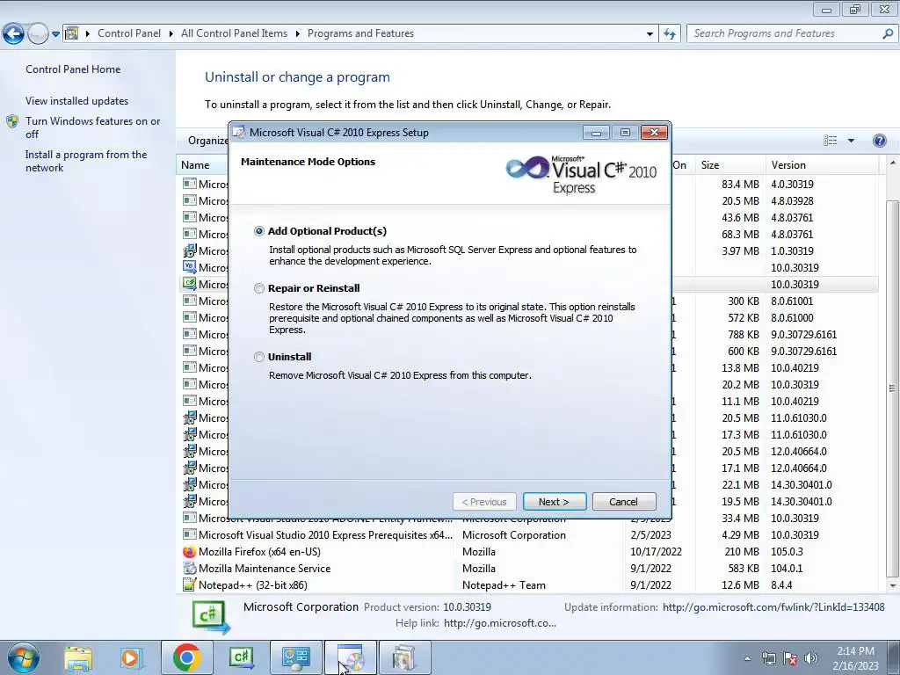Switch to the Control Panel taskbar button

click(x=295, y=657)
